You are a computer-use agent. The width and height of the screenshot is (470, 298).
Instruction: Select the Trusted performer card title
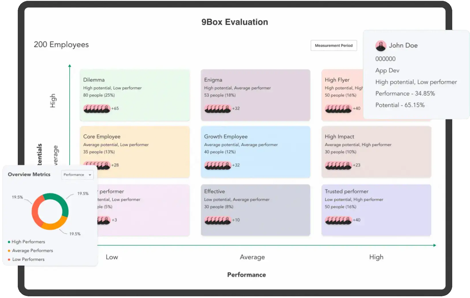[346, 191]
